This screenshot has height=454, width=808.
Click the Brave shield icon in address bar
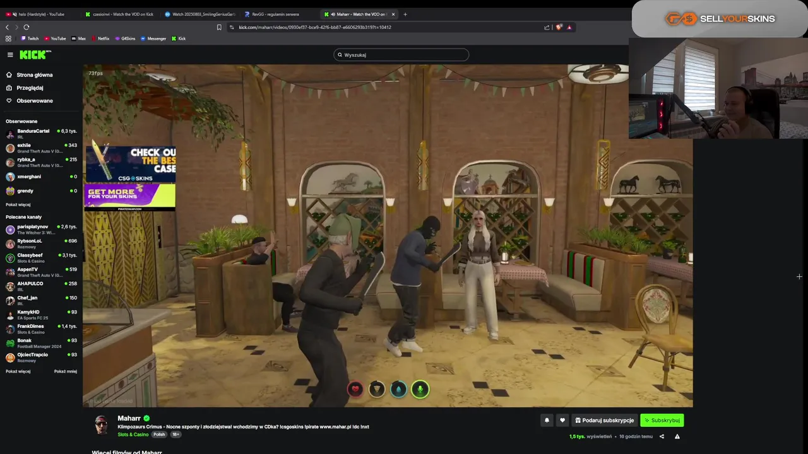(x=559, y=27)
